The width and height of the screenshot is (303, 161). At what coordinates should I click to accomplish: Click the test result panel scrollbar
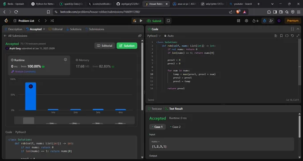[x=300, y=127]
